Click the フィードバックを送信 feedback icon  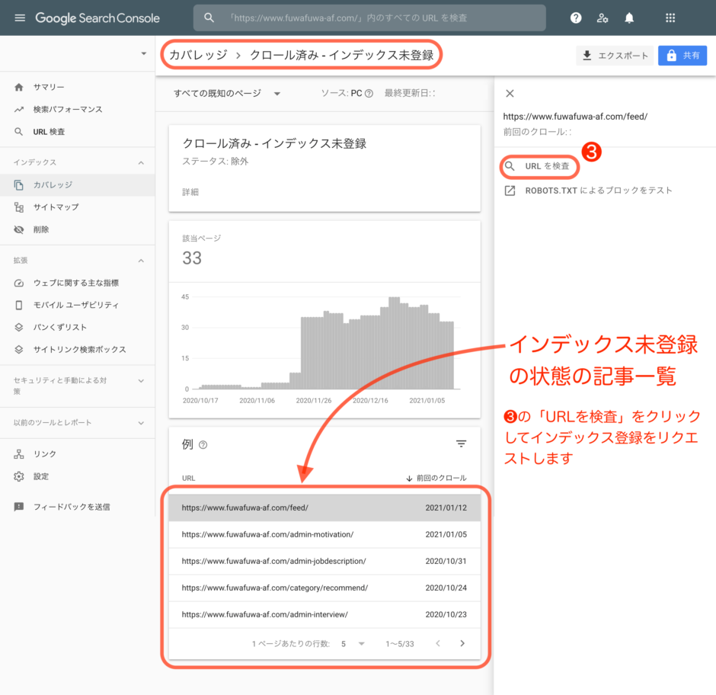click(19, 507)
